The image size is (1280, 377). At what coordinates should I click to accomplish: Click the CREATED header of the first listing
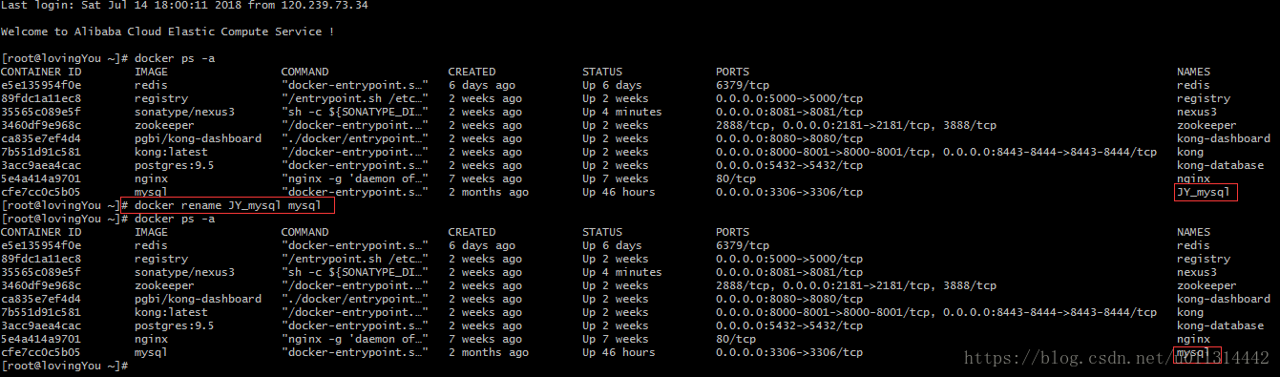point(472,73)
